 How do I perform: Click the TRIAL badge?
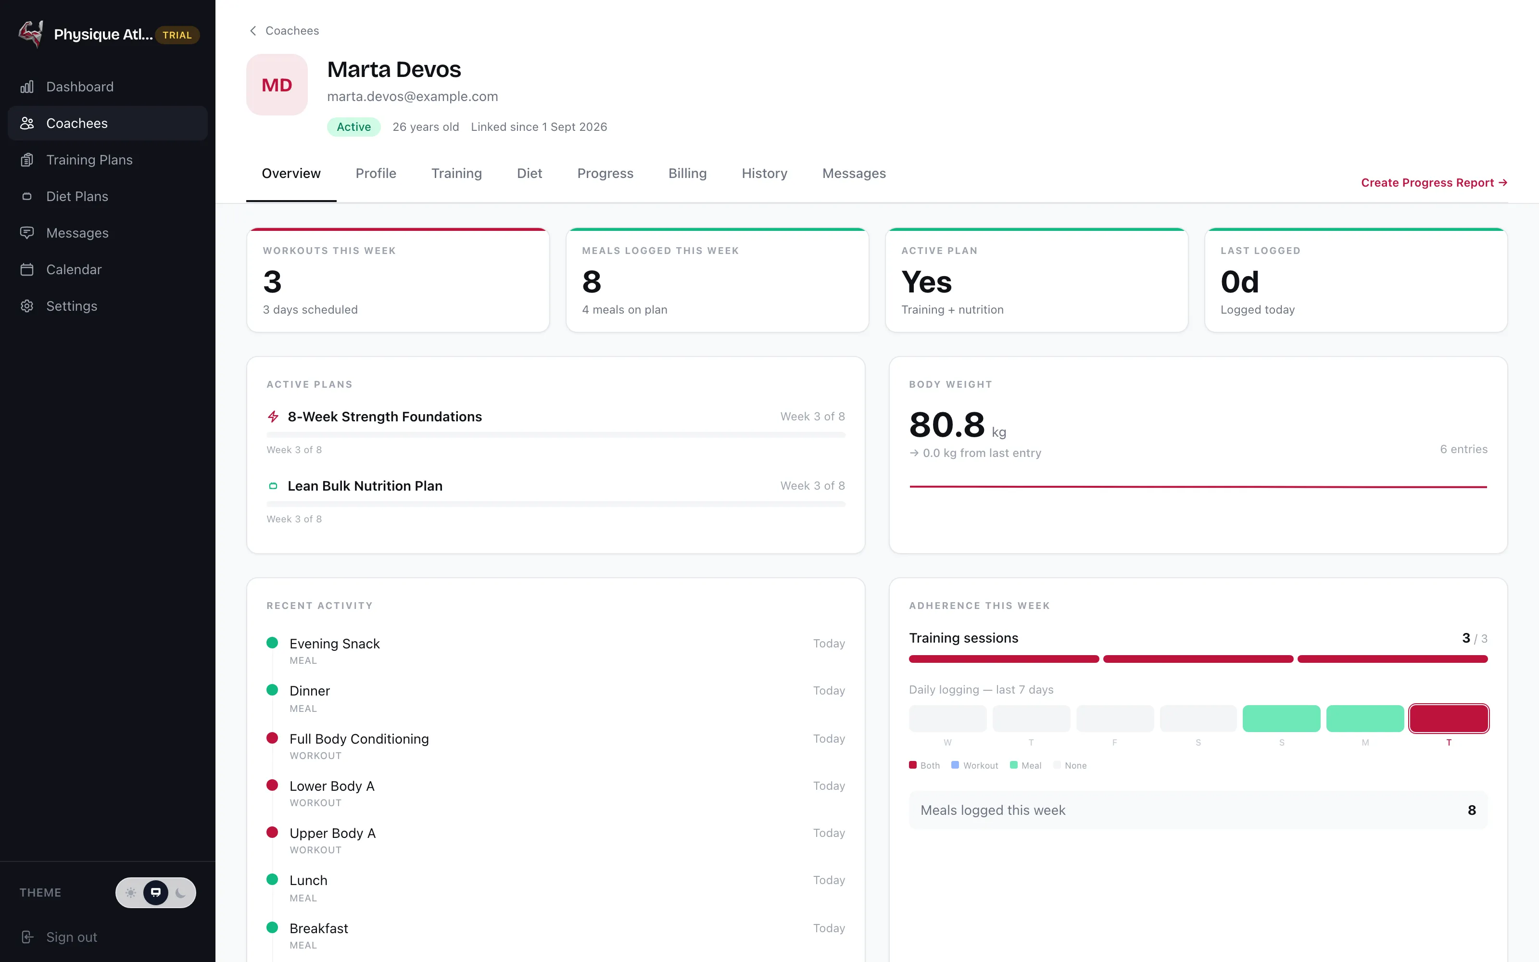(177, 35)
